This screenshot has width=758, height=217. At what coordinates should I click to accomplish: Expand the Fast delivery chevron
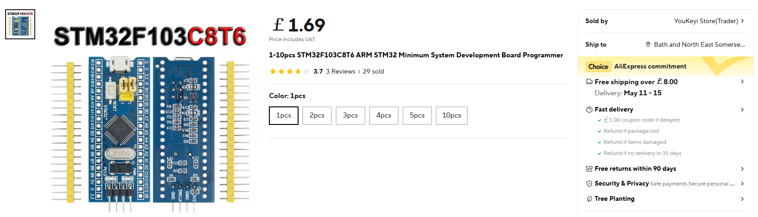[x=742, y=110]
